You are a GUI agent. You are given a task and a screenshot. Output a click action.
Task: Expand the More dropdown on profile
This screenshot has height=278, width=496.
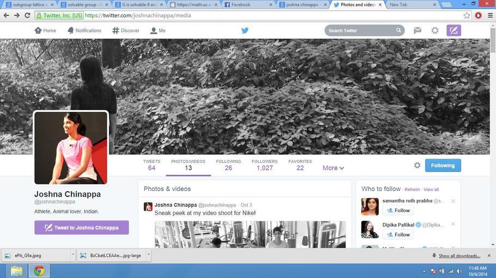(x=333, y=168)
